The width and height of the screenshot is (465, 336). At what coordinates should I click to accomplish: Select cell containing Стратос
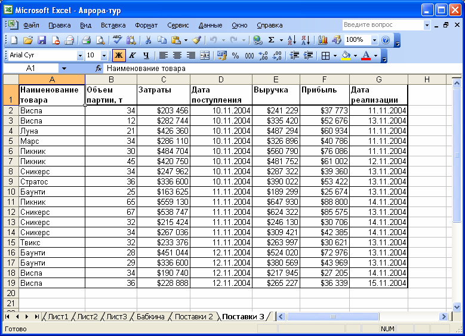point(52,182)
